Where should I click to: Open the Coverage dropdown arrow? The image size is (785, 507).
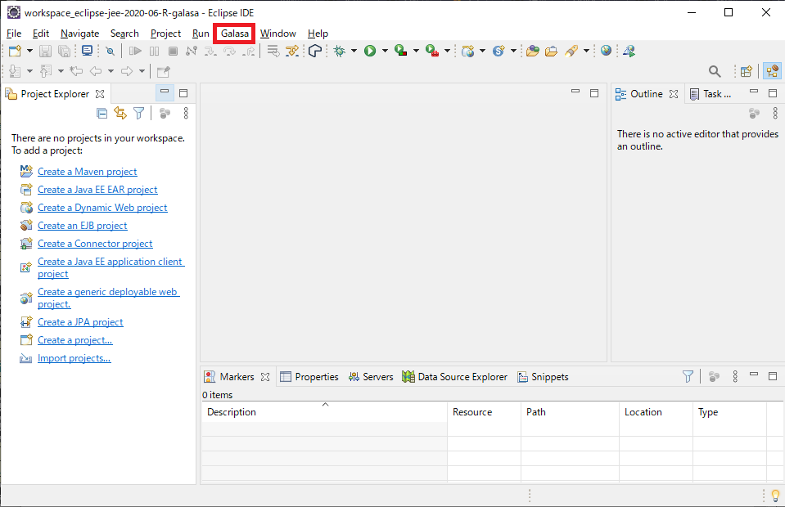pos(416,51)
